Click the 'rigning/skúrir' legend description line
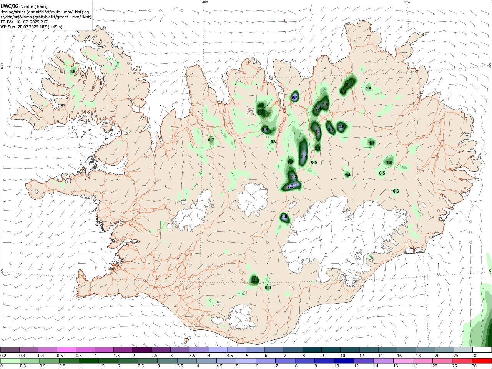The width and height of the screenshot is (492, 369). [45, 12]
